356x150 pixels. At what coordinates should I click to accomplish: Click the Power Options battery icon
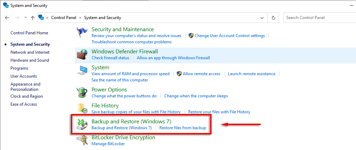(x=82, y=92)
